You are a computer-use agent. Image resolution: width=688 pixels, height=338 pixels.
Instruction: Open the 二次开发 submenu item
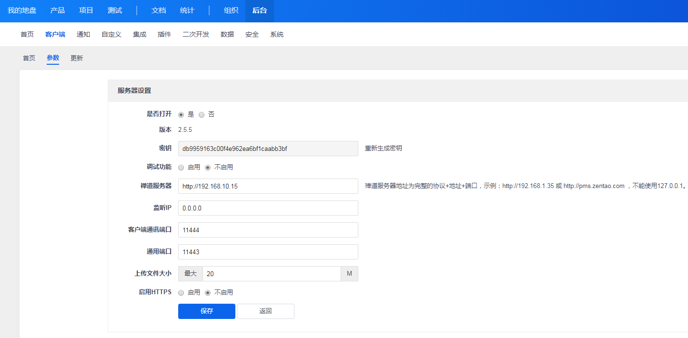(x=196, y=34)
